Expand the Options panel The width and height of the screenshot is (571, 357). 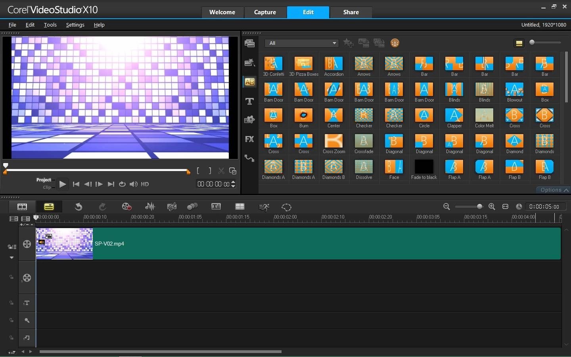pyautogui.click(x=554, y=190)
